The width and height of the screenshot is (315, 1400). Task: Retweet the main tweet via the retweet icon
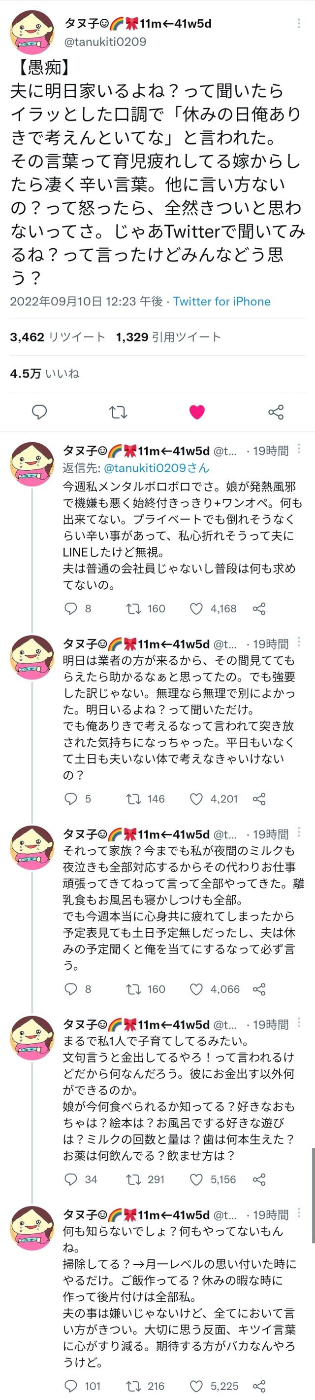(118, 412)
